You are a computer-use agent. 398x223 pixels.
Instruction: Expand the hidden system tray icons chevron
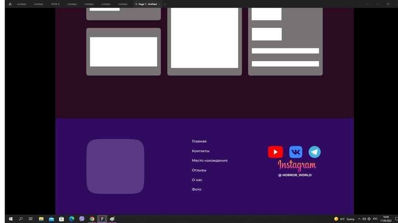click(x=359, y=219)
